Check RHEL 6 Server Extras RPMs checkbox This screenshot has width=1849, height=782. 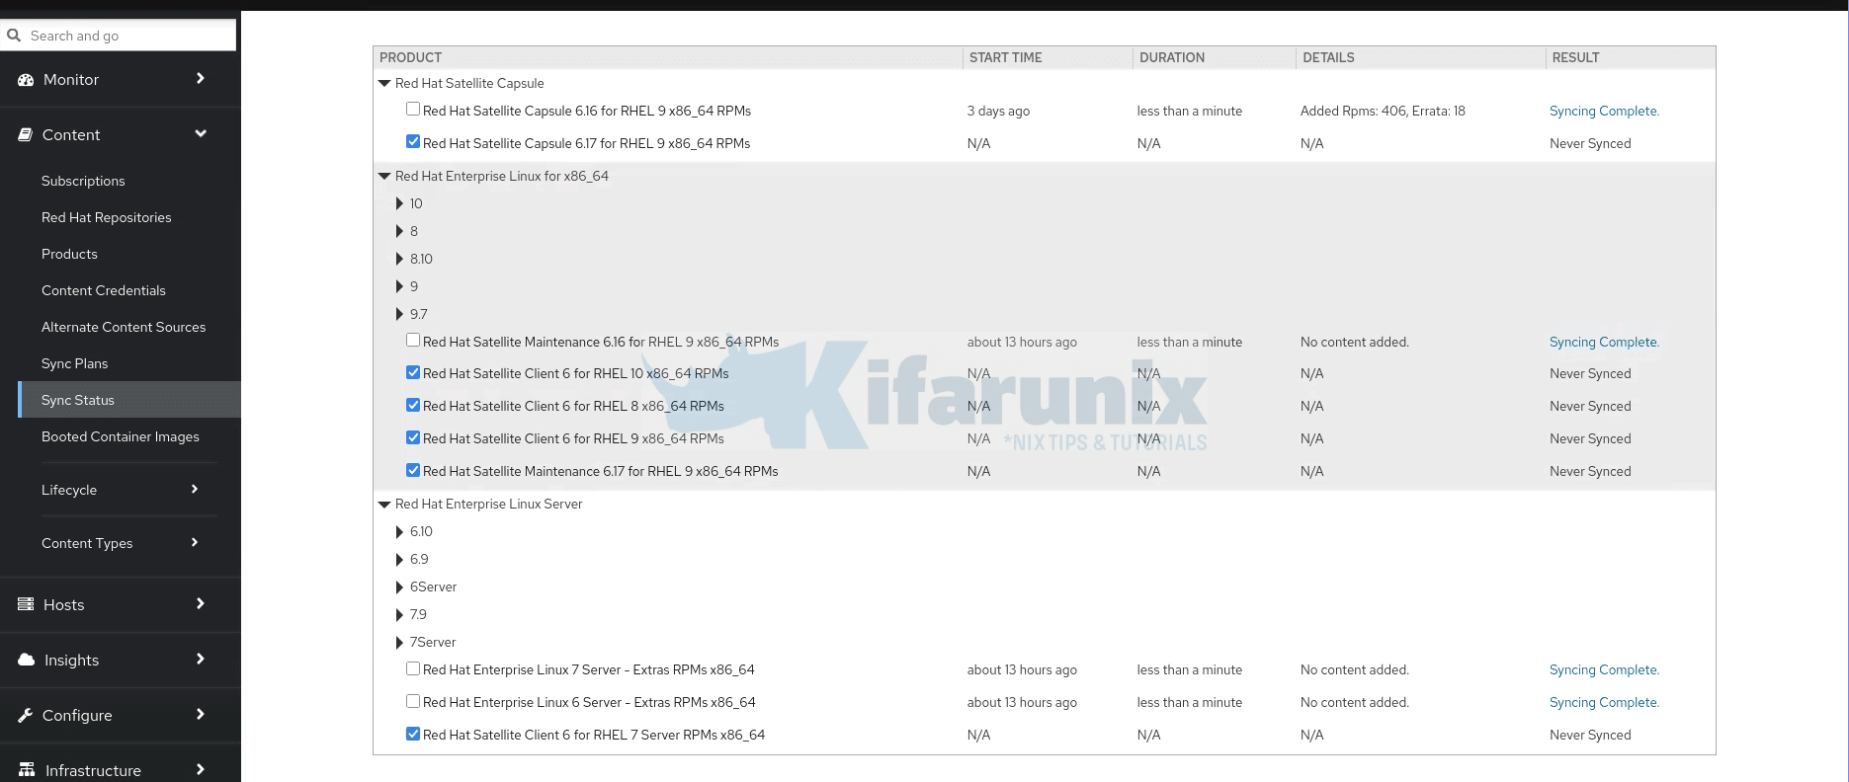[413, 701]
